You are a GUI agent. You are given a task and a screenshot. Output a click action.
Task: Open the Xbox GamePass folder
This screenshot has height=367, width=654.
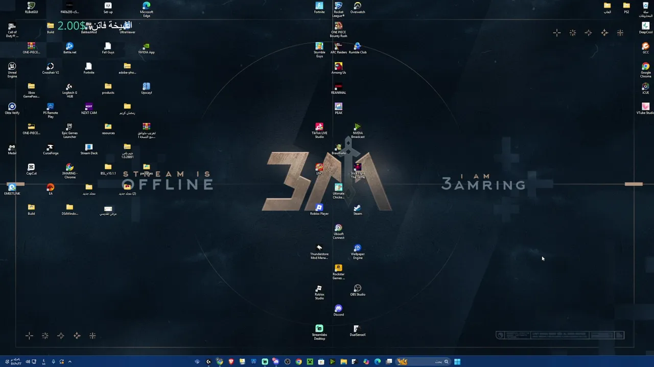pyautogui.click(x=31, y=90)
